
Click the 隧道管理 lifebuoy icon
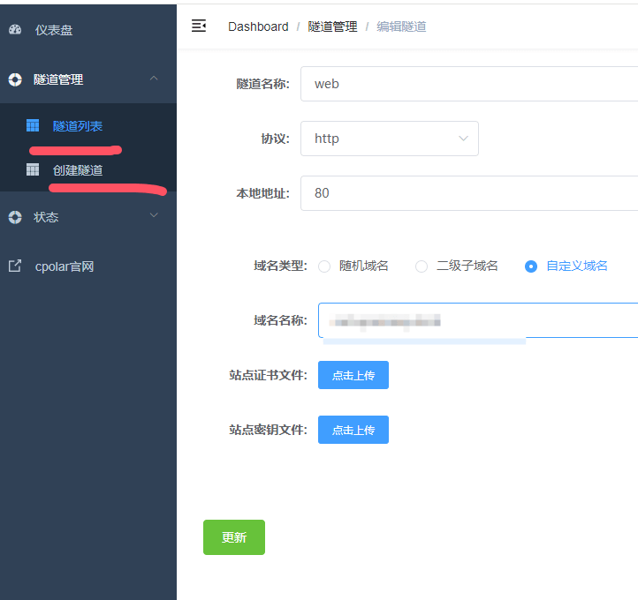coord(15,79)
